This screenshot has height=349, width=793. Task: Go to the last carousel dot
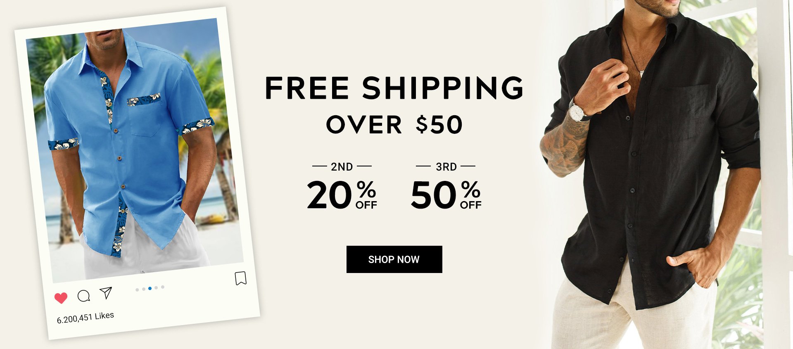163,287
